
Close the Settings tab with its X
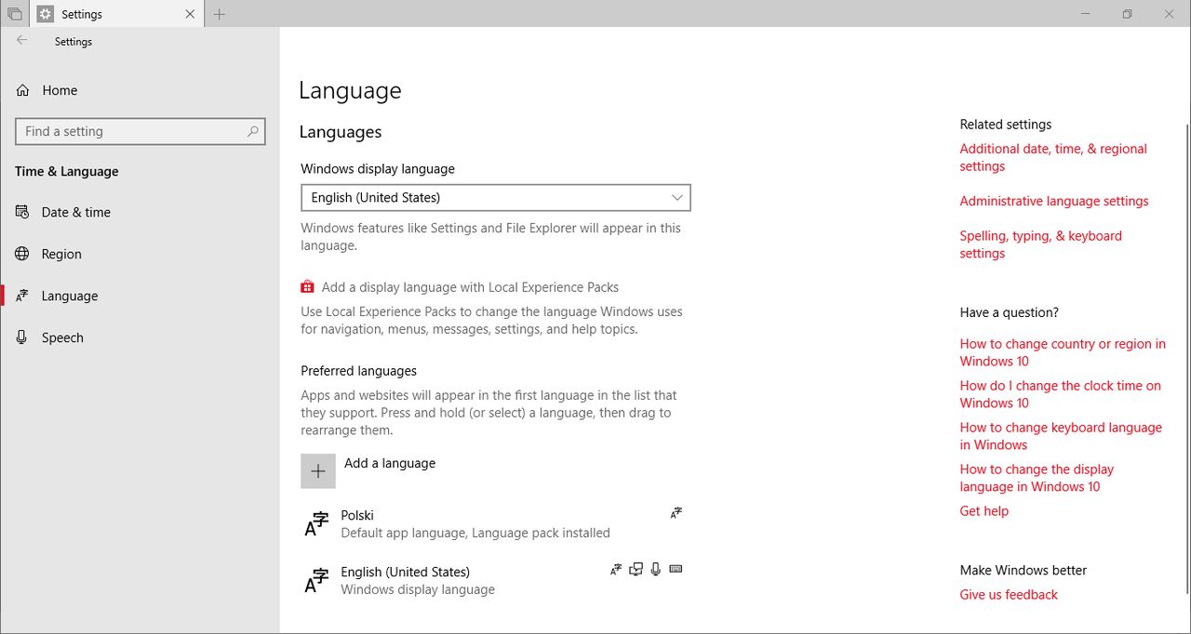[191, 14]
